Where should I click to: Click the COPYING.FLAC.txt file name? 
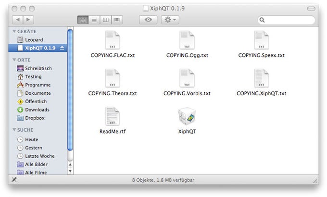tap(113, 55)
